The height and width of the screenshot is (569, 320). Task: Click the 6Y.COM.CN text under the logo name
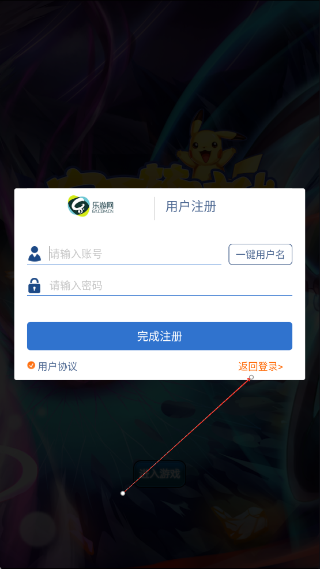(x=103, y=211)
